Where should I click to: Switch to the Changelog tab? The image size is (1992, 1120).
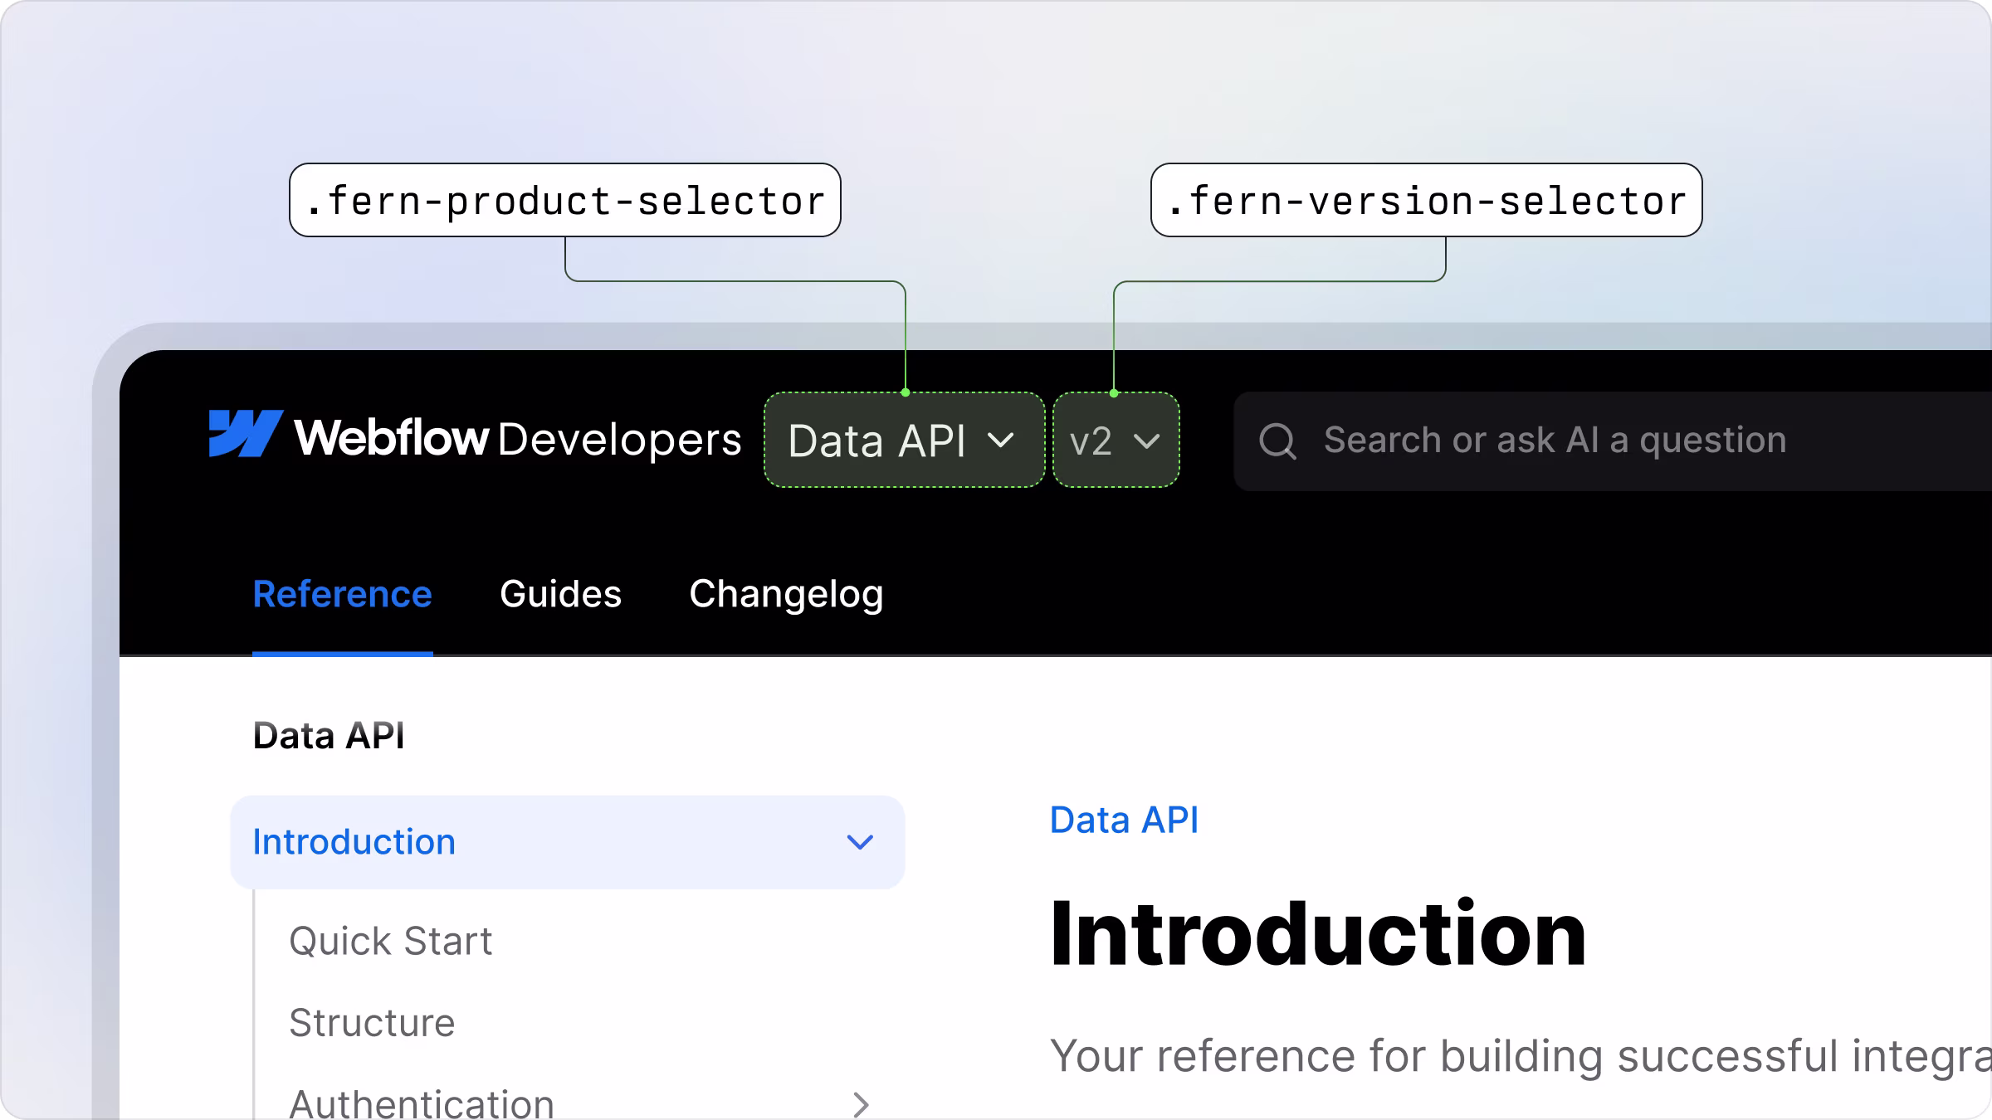pyautogui.click(x=786, y=594)
